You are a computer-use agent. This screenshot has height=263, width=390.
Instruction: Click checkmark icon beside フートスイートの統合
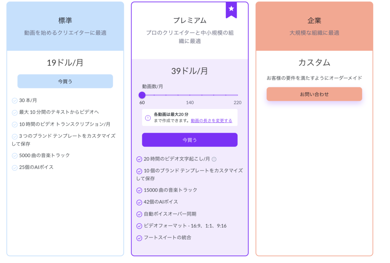coord(139,238)
